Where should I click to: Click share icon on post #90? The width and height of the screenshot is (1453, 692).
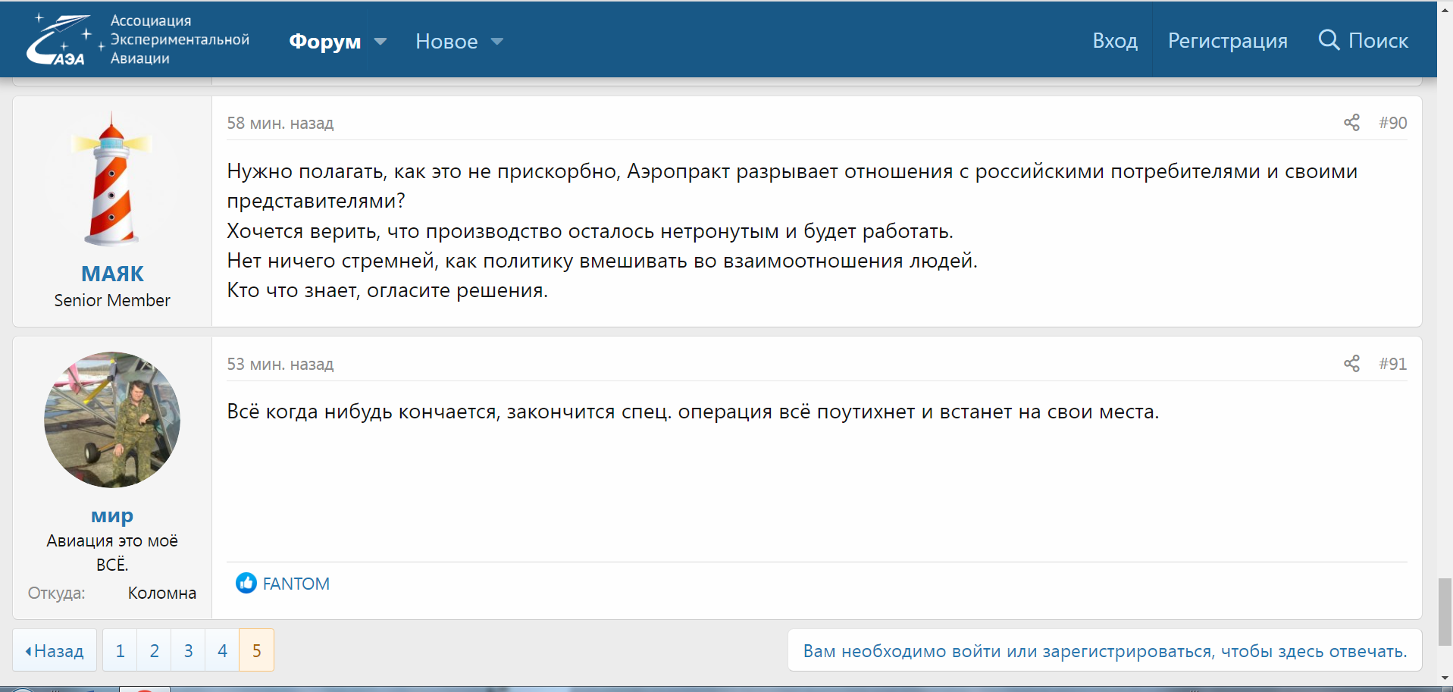[x=1351, y=123]
